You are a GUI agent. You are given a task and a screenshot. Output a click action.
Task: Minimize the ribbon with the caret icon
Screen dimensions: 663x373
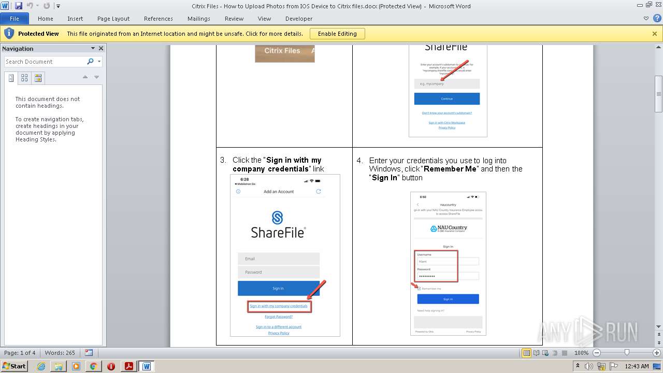click(x=646, y=19)
